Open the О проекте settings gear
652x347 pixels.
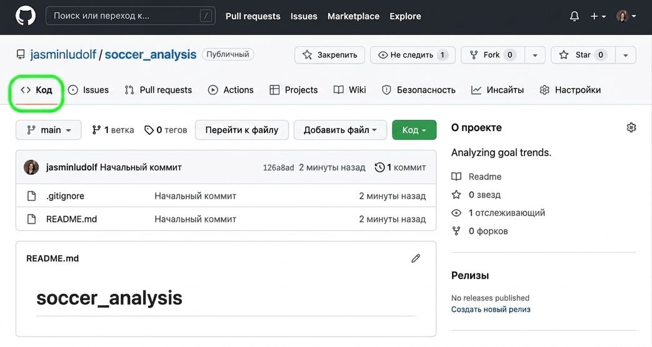point(631,127)
